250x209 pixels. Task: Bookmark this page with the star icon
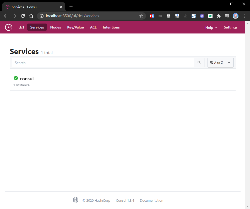tap(141, 16)
